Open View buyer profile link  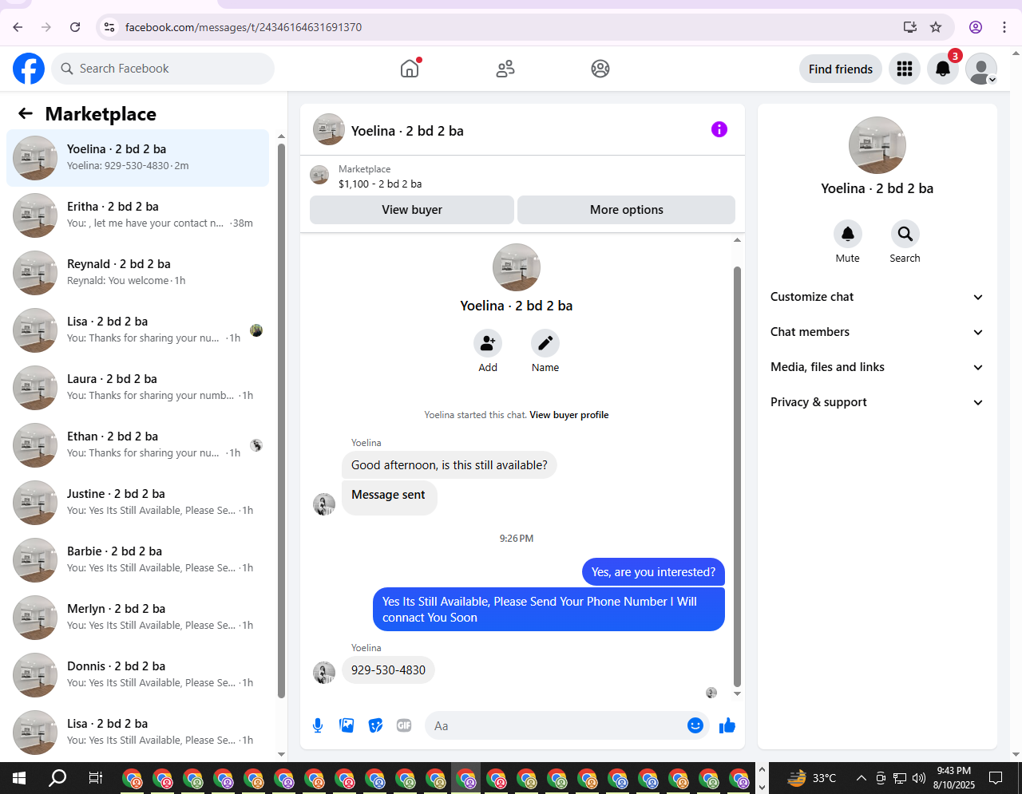click(x=569, y=415)
